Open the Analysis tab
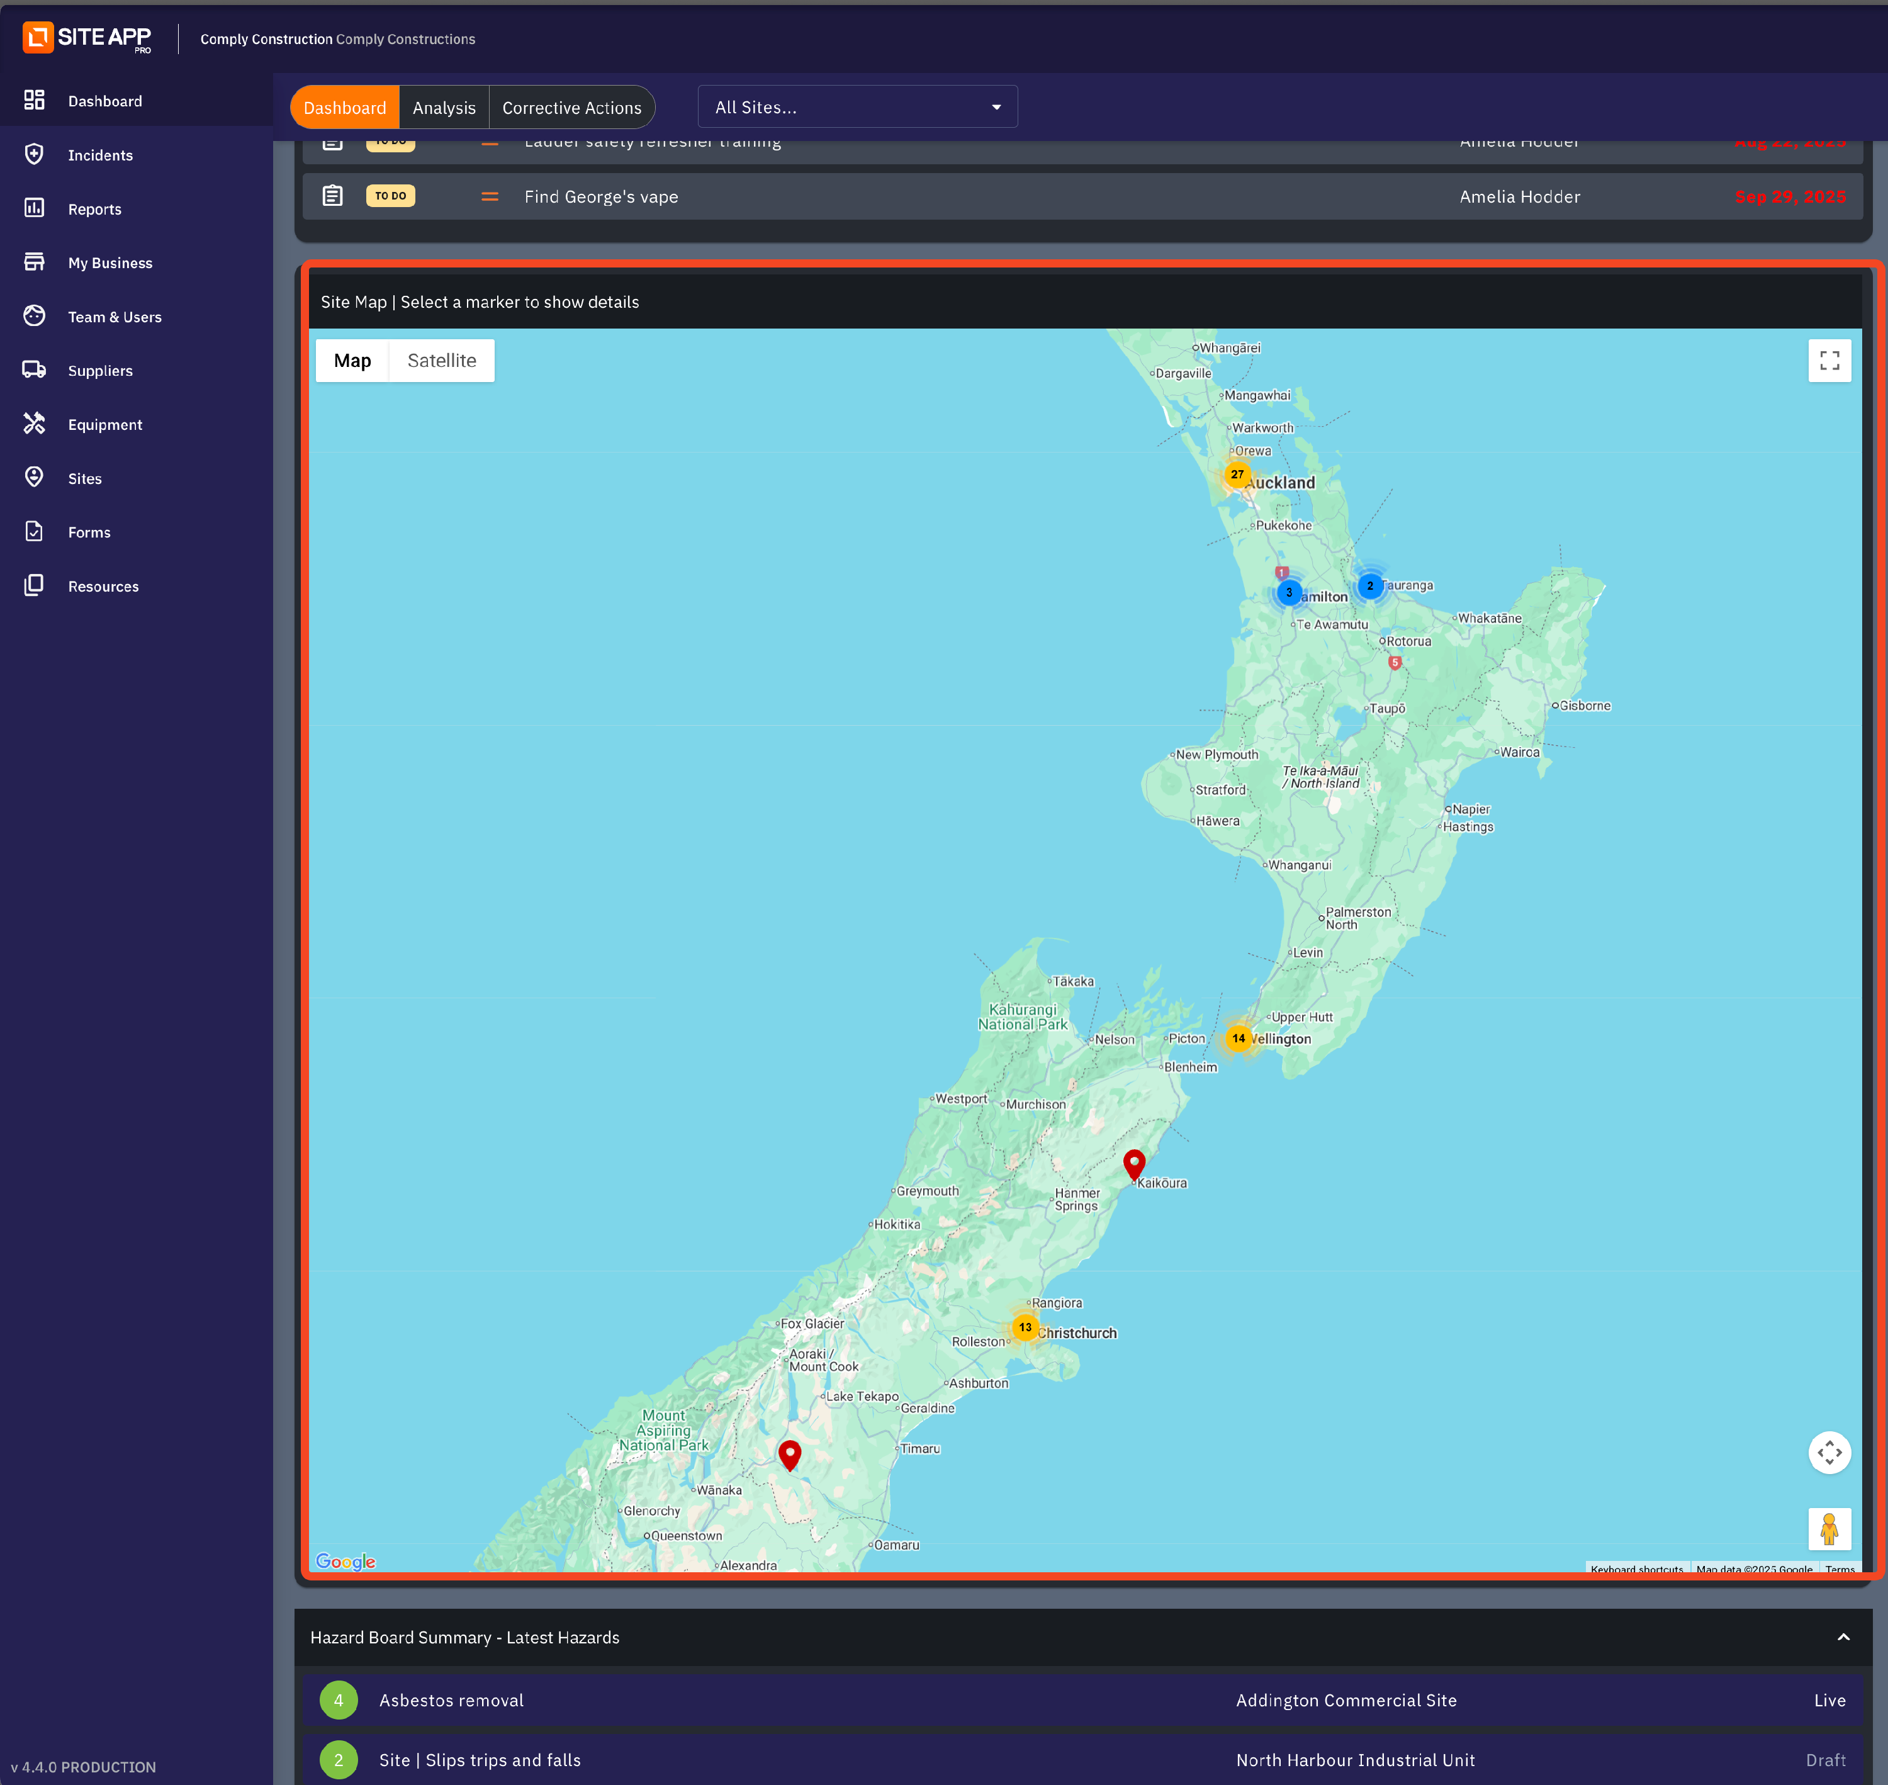The image size is (1888, 1785). [443, 108]
